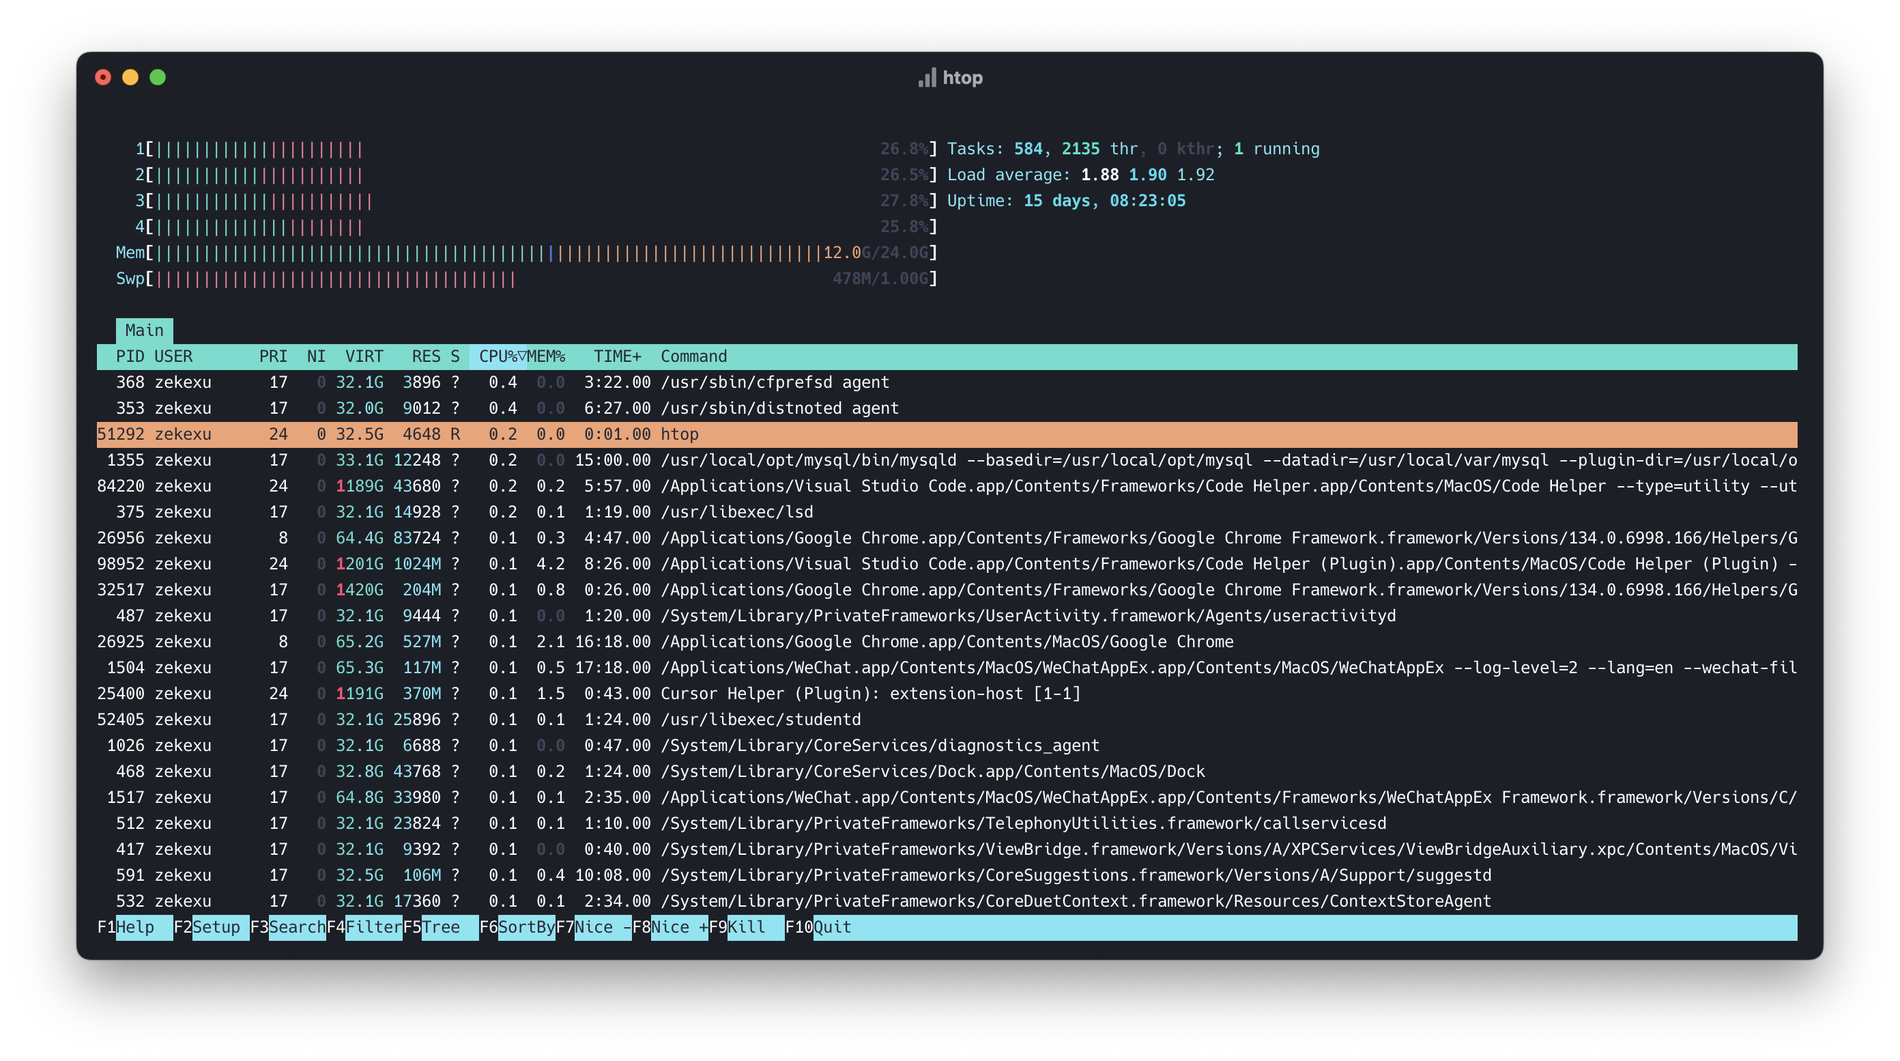Open F2 Setup in the bottom bar
Image resolution: width=1900 pixels, height=1061 pixels.
tap(211, 926)
